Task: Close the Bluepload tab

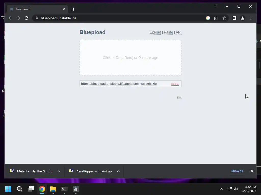Action: coord(63,9)
